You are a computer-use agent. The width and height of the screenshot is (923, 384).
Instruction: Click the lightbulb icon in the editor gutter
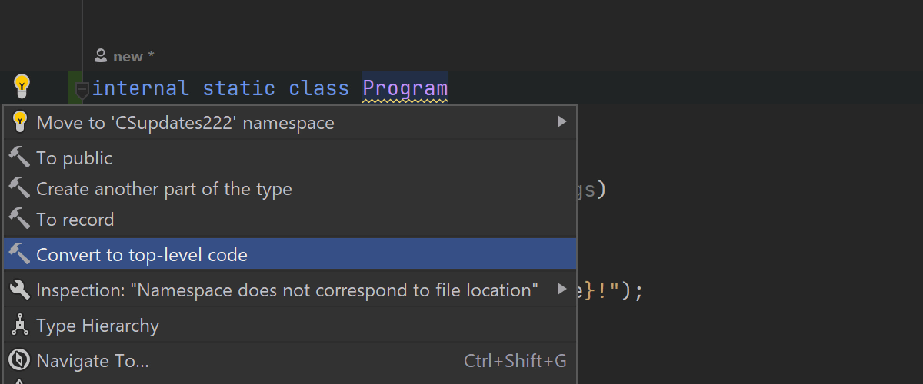pos(22,86)
